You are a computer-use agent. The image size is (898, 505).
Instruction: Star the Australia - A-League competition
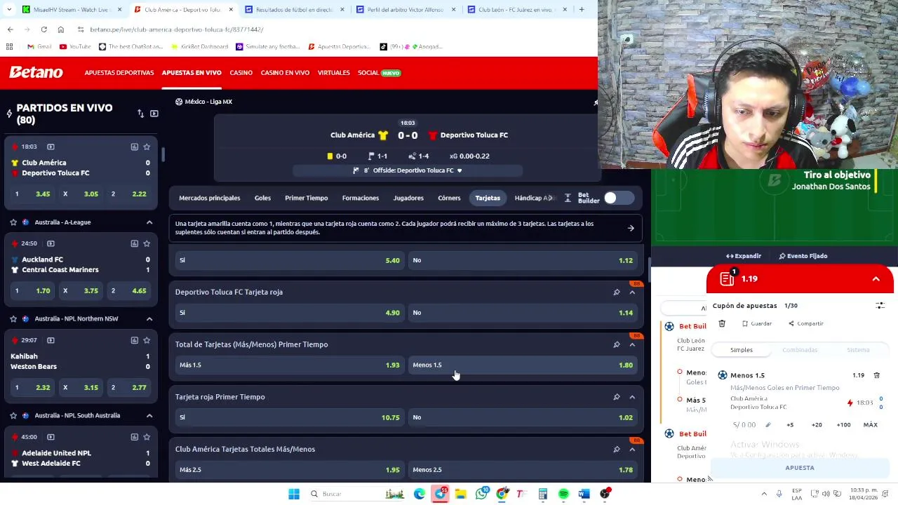pos(13,222)
